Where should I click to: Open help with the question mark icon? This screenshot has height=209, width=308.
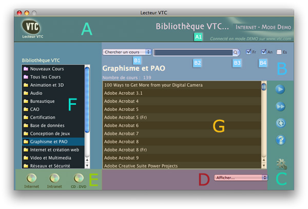pos(280,140)
